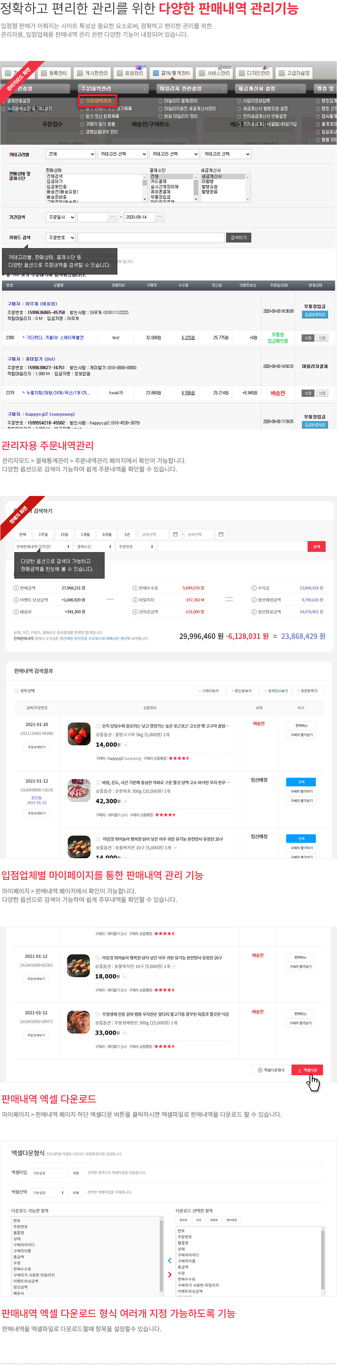Viewport: 337px width, 1365px height.
Task: Click info icon next to 정산예정금액
Action: click(x=254, y=600)
